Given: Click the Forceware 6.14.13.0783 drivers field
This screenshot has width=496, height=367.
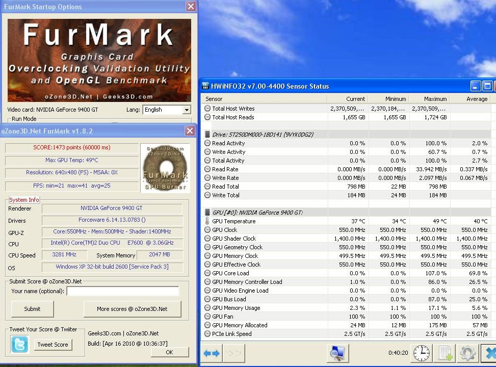Looking at the screenshot, I should [x=112, y=220].
